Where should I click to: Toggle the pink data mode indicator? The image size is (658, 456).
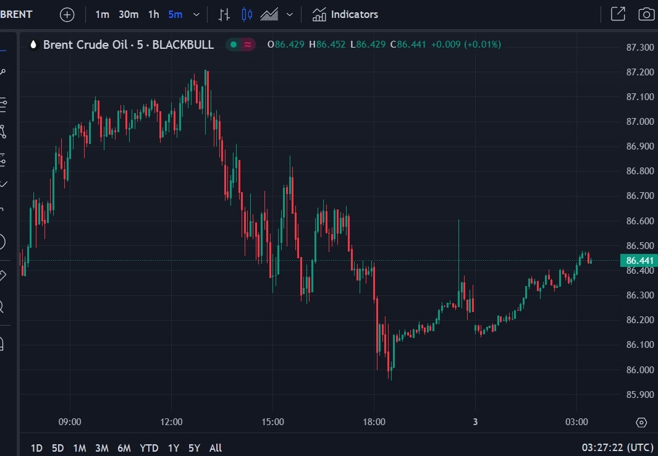(x=248, y=44)
